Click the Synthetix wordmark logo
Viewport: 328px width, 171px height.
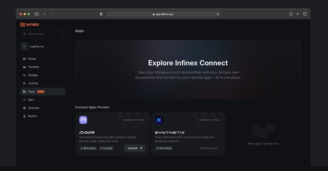[170, 132]
